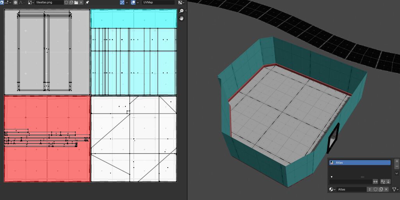Toggle alphabetical sorting of material slots
Viewport: 400px width, 200px height.
point(383,182)
